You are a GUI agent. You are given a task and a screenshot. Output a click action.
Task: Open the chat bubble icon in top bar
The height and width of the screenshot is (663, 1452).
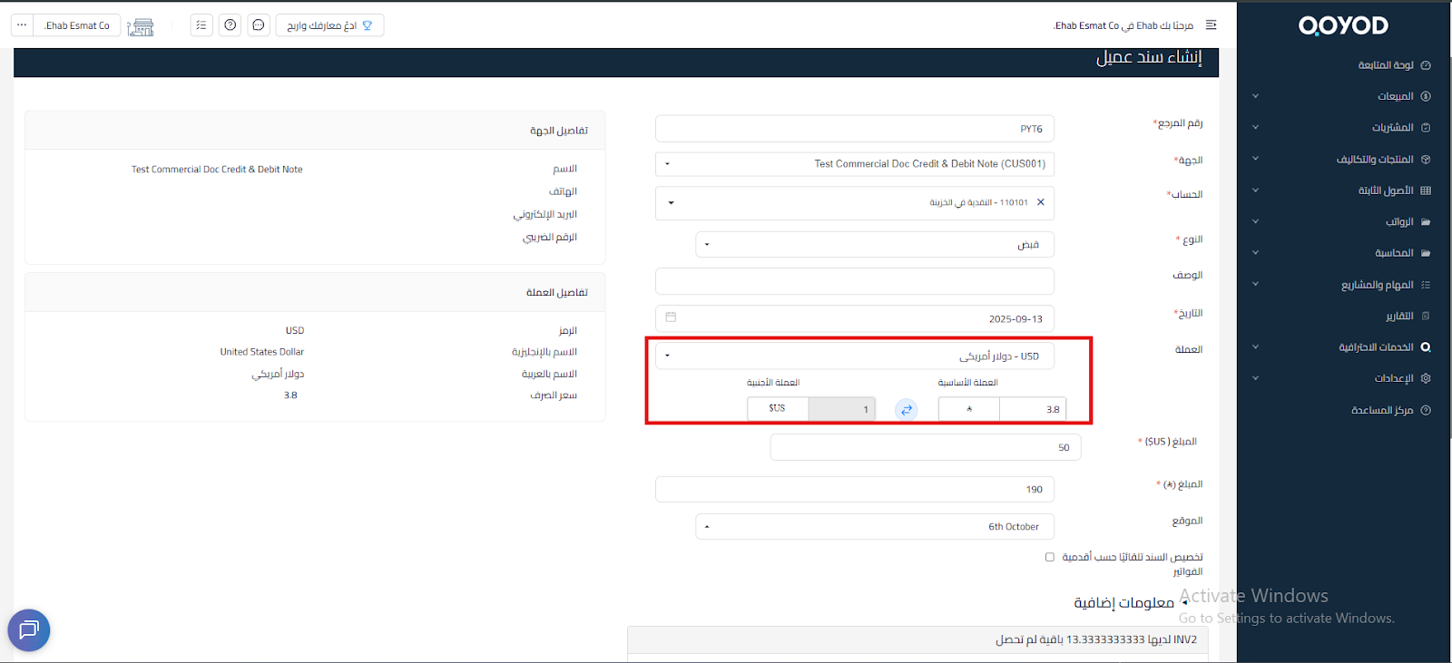point(259,25)
